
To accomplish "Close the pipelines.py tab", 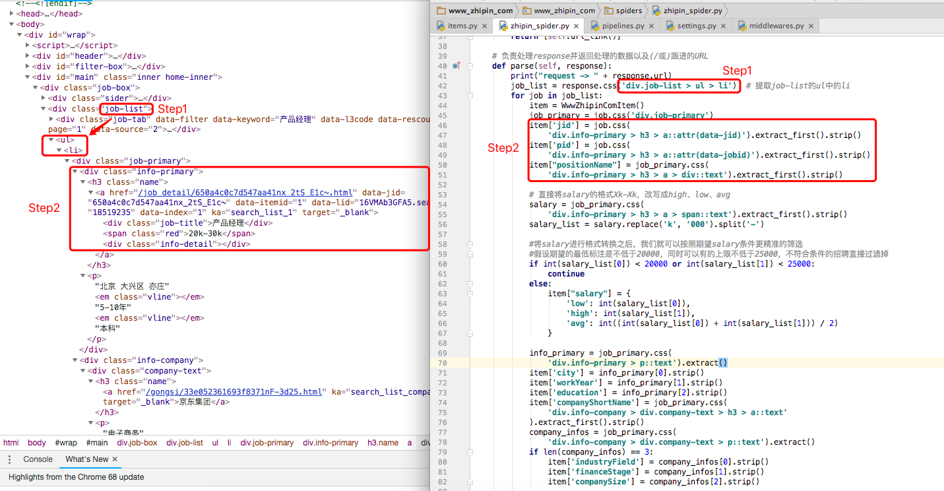I will pos(651,26).
